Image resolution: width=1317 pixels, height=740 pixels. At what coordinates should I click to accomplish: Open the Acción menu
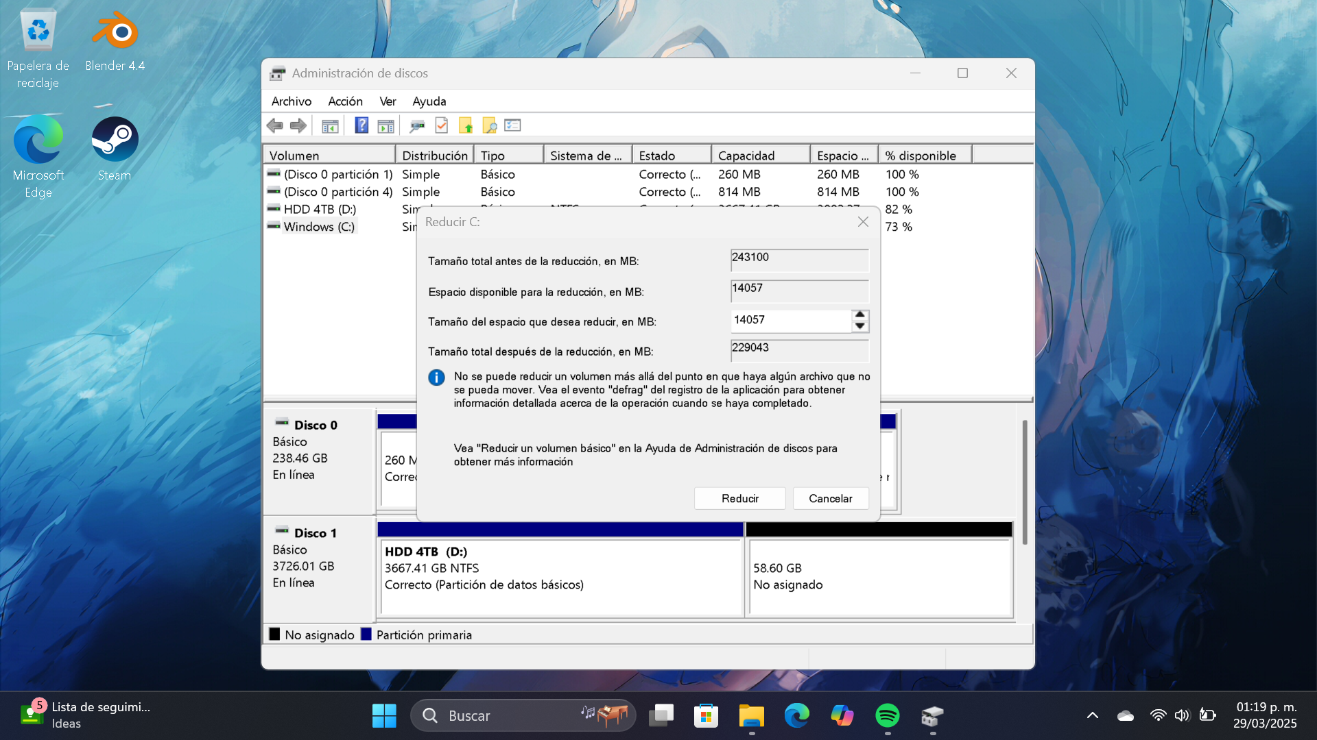pos(345,101)
